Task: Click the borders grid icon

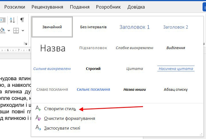Action: (x=16, y=31)
